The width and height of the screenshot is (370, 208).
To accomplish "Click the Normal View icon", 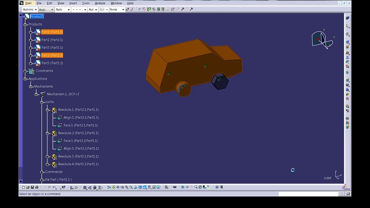I will point(136,187).
